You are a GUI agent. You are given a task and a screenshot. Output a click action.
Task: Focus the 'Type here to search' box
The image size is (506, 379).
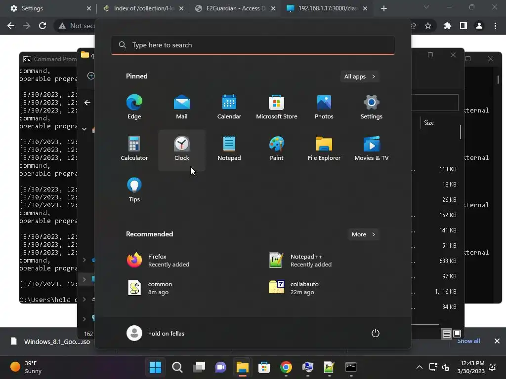click(253, 45)
